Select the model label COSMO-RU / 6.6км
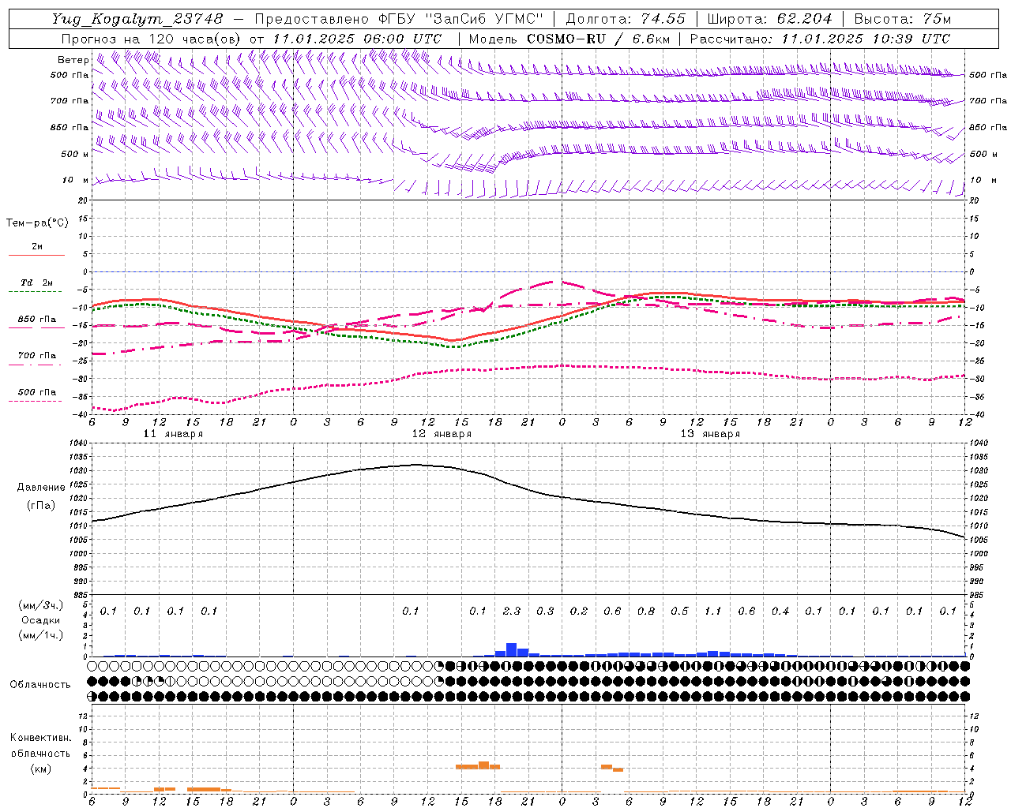Screen dimensions: 1011x808 [x=596, y=39]
